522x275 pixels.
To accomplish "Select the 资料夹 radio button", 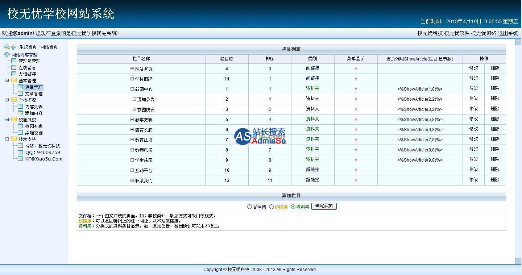I will [x=293, y=207].
